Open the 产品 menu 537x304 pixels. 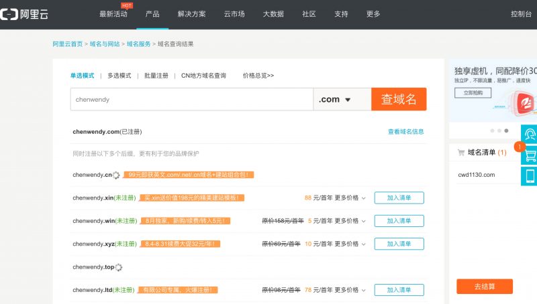152,14
